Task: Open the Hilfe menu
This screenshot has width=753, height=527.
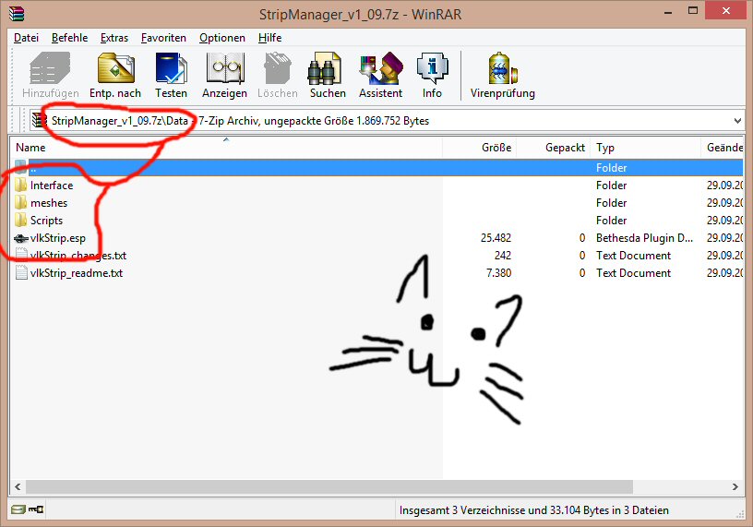Action: pyautogui.click(x=269, y=38)
